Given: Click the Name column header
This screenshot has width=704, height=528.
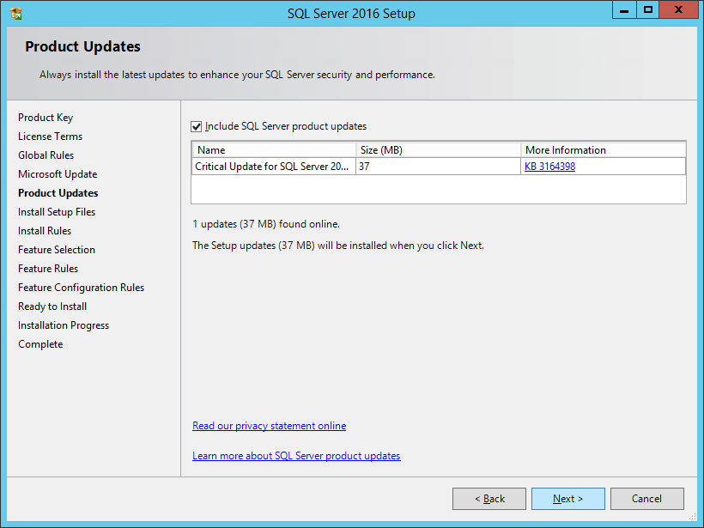Looking at the screenshot, I should point(274,150).
